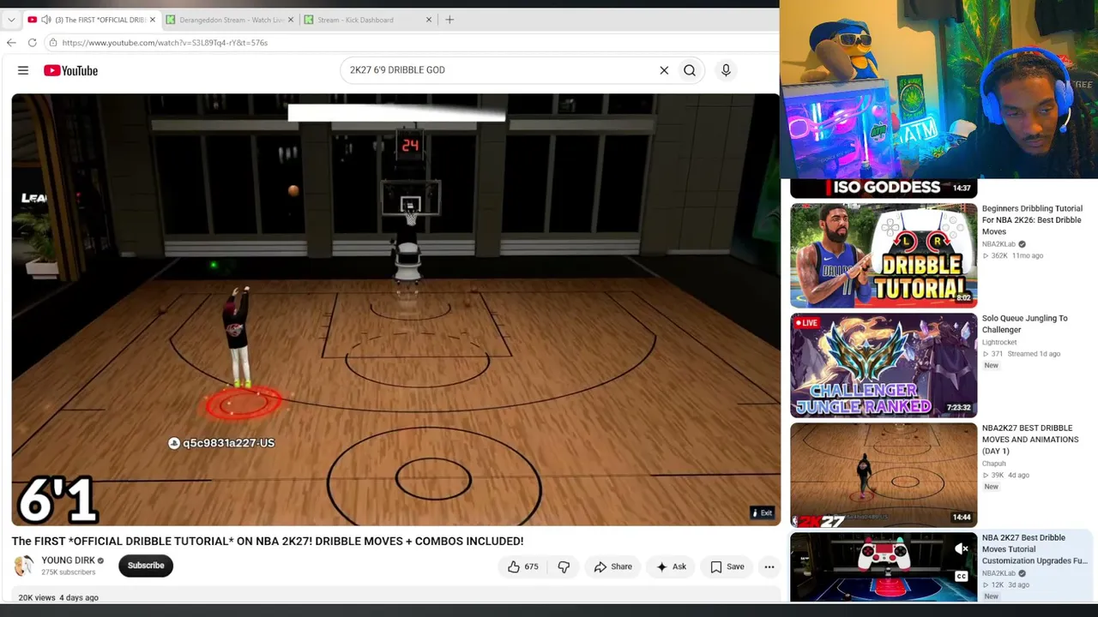Close the YouTube dribble tutorial tab
1098x617 pixels.
153,20
